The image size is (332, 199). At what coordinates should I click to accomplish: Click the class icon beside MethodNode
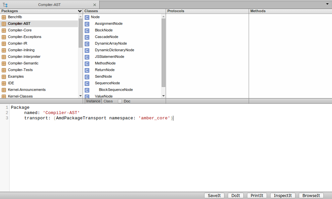[87, 63]
